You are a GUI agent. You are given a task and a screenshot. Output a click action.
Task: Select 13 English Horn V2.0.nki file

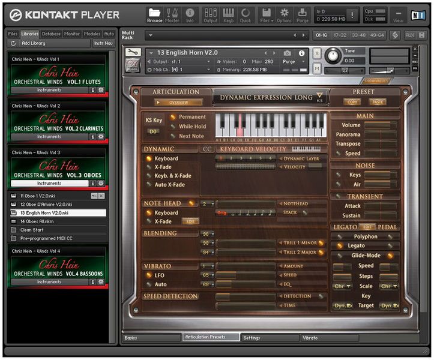coord(58,213)
